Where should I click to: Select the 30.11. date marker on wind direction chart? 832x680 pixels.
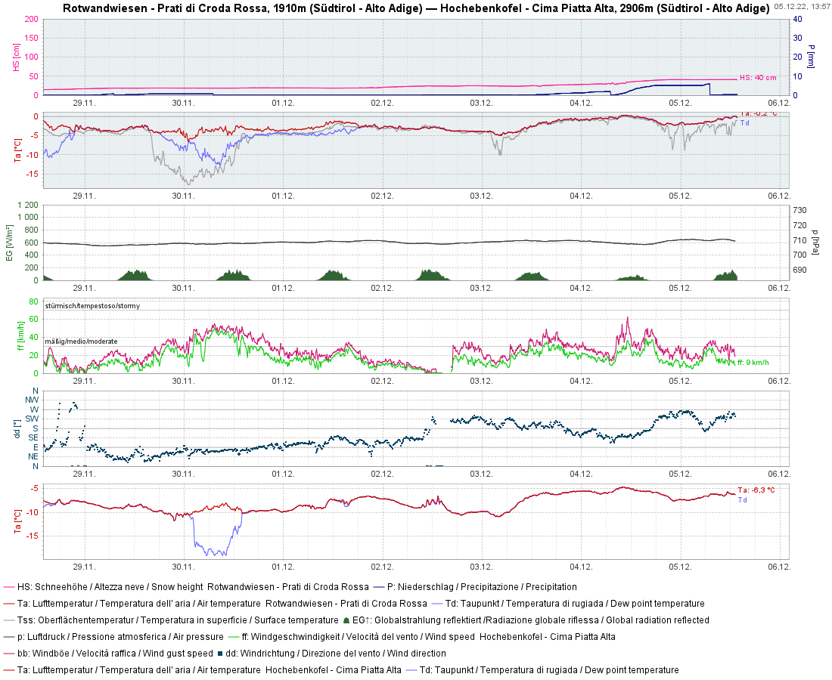pyautogui.click(x=184, y=474)
